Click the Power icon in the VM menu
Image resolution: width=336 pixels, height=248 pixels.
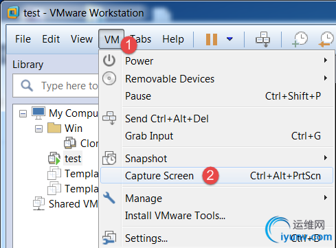click(109, 60)
